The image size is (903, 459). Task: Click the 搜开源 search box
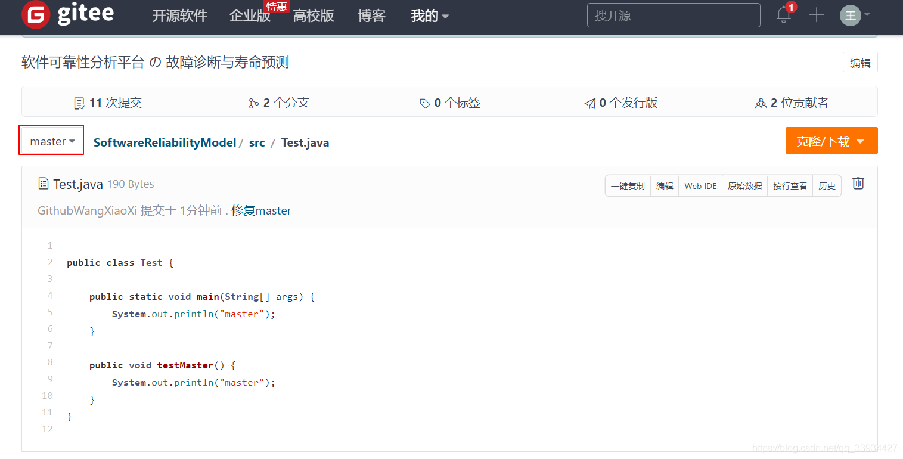[x=674, y=15]
